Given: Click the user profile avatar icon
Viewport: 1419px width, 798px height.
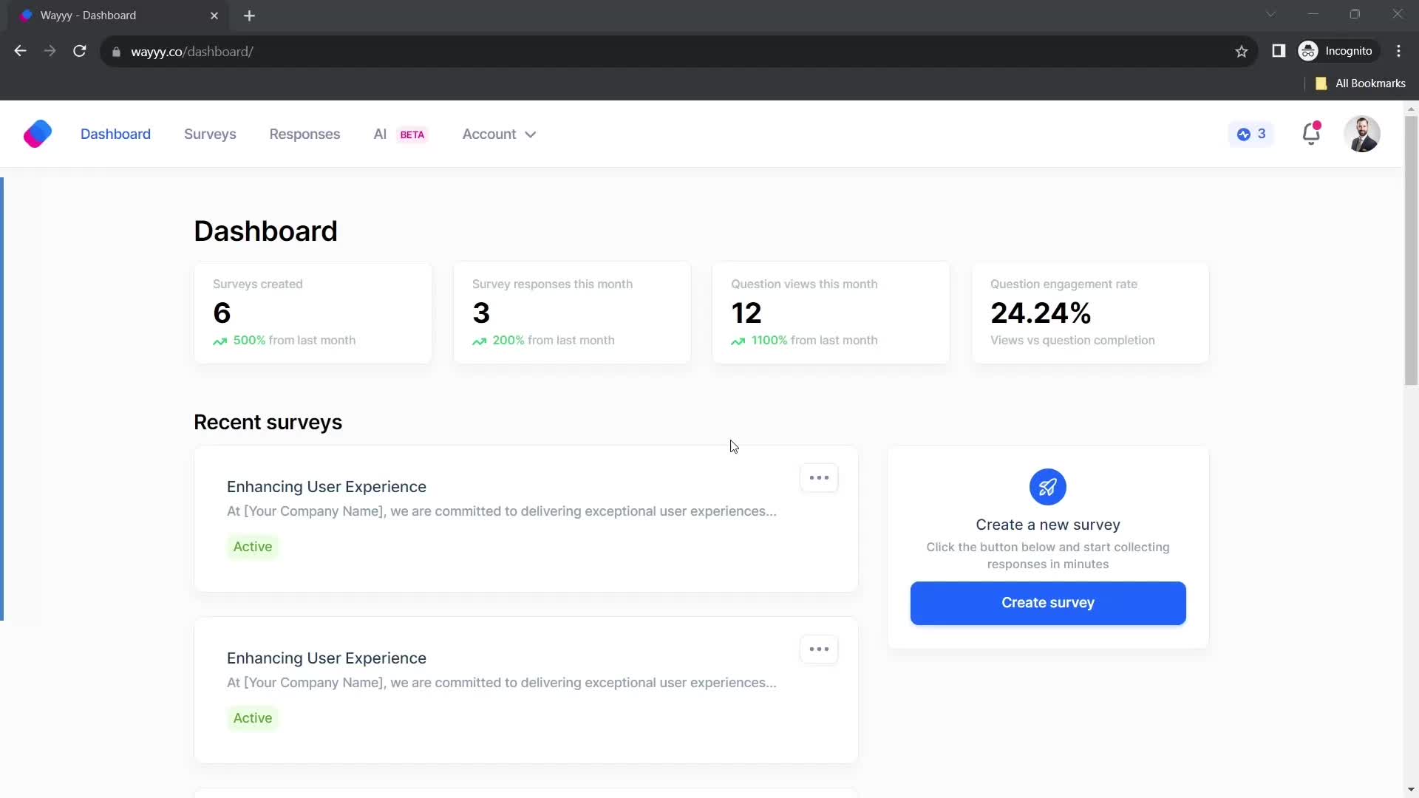Looking at the screenshot, I should tap(1363, 134).
